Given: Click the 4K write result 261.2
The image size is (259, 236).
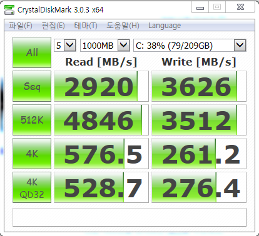Looking at the screenshot, I should (x=199, y=154).
